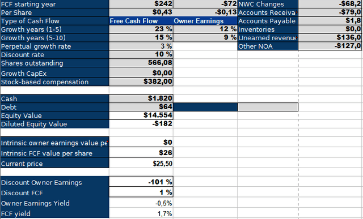Select the -$72 owner earnings starting value
The image size is (363, 219).
coord(205,4)
